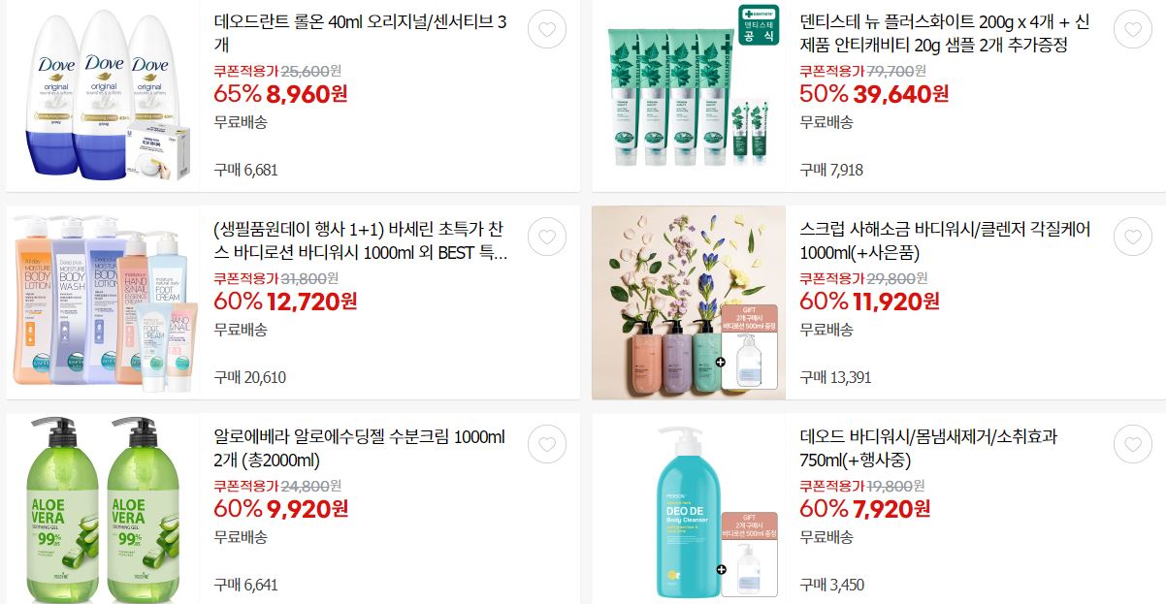Favorite the Dove deodorant roll-on with heart icon
The width and height of the screenshot is (1166, 604).
[x=547, y=29]
